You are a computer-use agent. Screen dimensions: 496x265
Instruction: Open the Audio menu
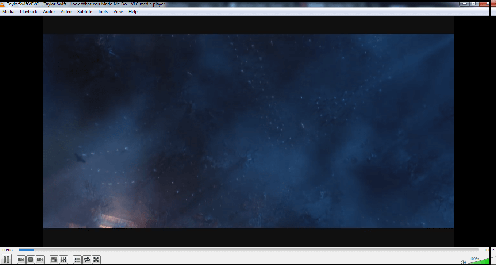[x=49, y=12]
